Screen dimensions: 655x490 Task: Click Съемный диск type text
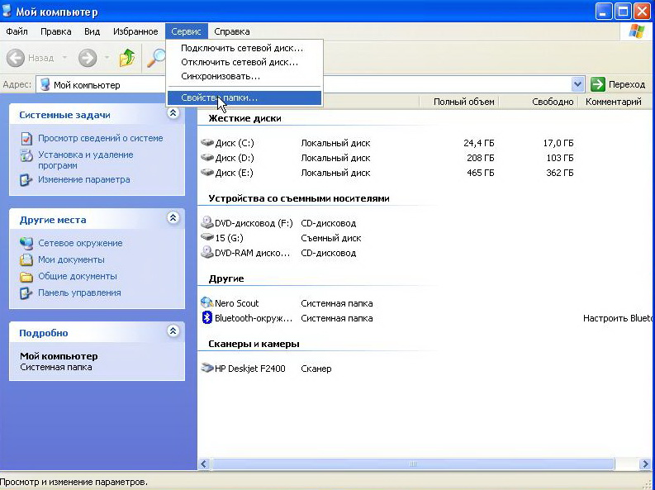(331, 238)
